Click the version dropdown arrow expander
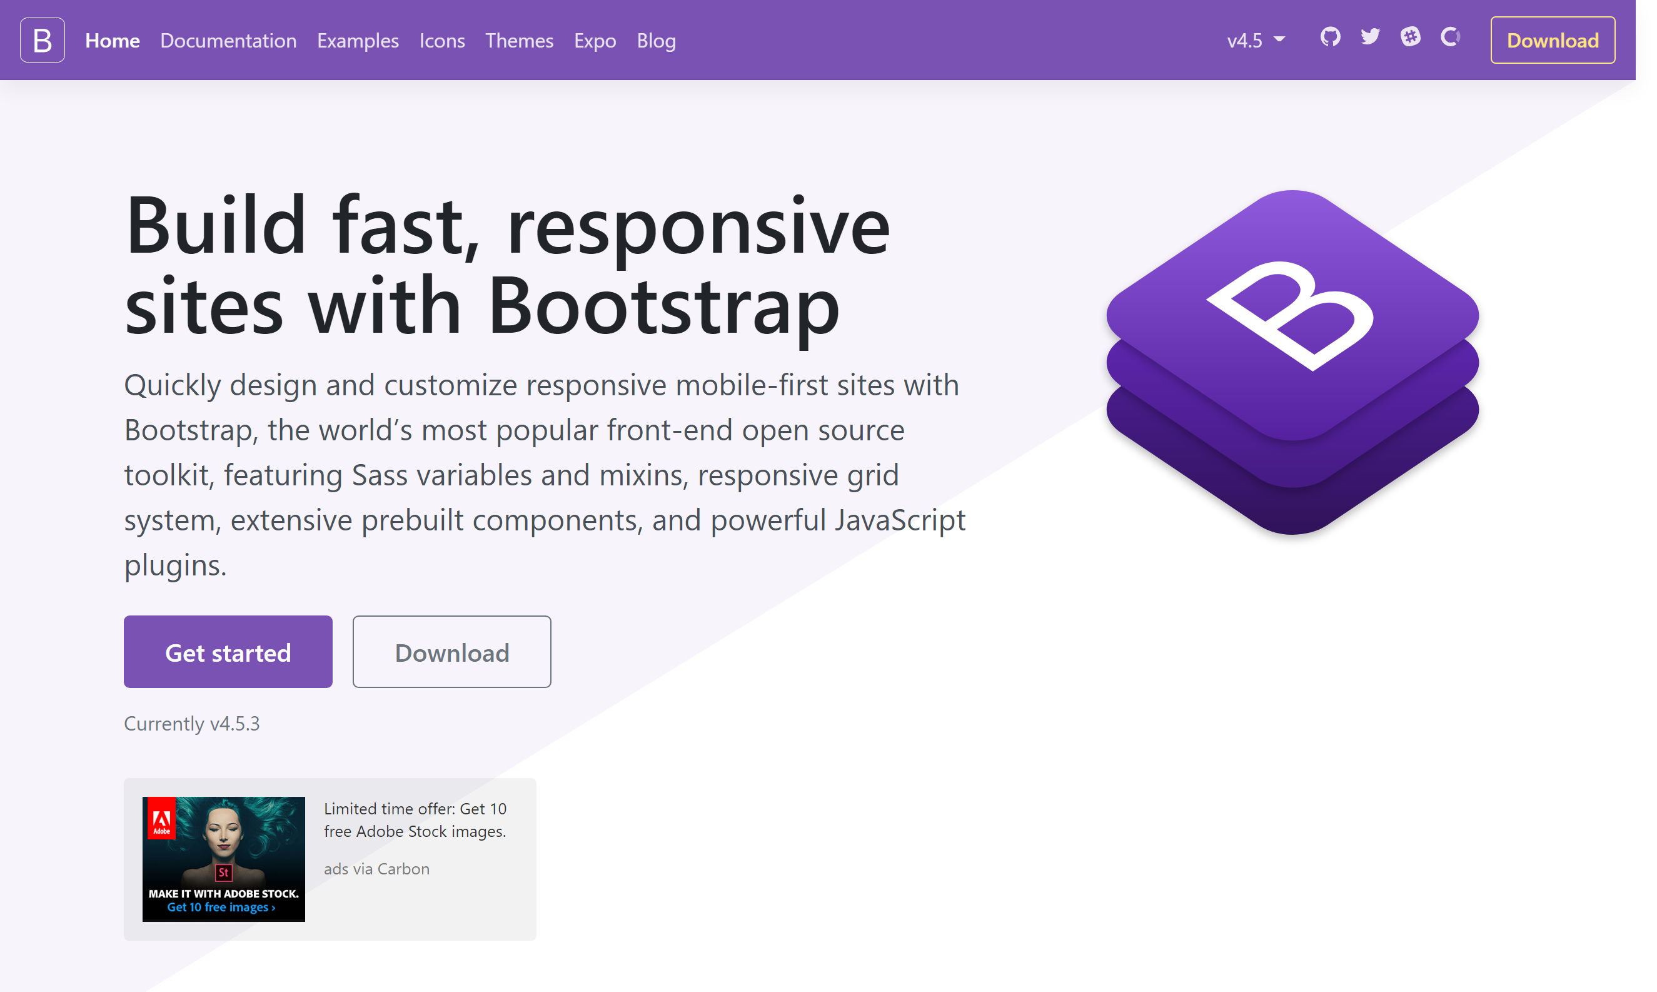The height and width of the screenshot is (992, 1657). (x=1278, y=40)
